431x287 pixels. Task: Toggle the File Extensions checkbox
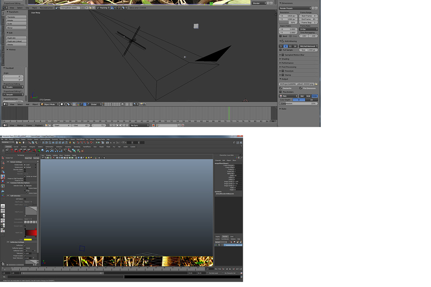click(x=301, y=88)
